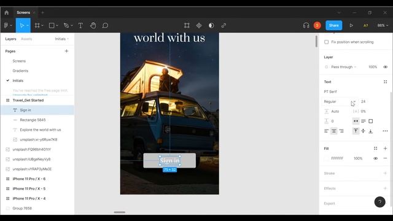This screenshot has width=393, height=221.
Task: Align text to bottom vertically
Action: pos(370,131)
